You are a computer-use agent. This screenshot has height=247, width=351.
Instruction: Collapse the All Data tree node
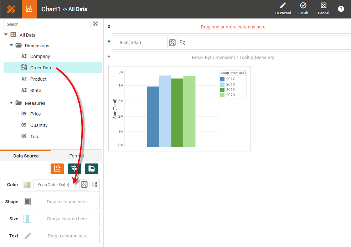tap(6, 35)
